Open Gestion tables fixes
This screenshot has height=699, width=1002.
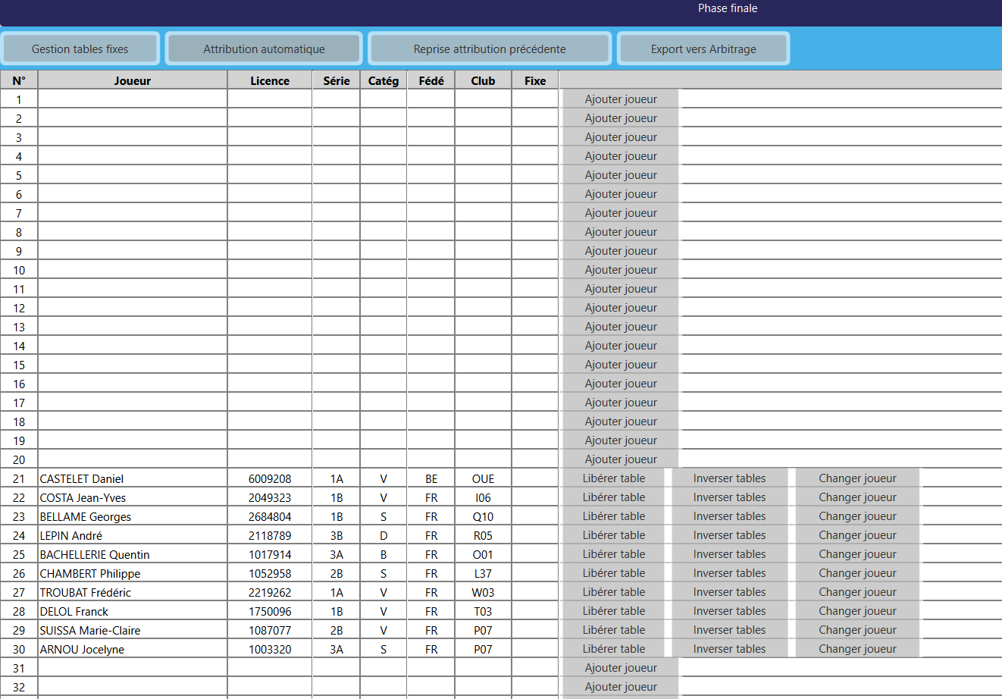[x=80, y=49]
